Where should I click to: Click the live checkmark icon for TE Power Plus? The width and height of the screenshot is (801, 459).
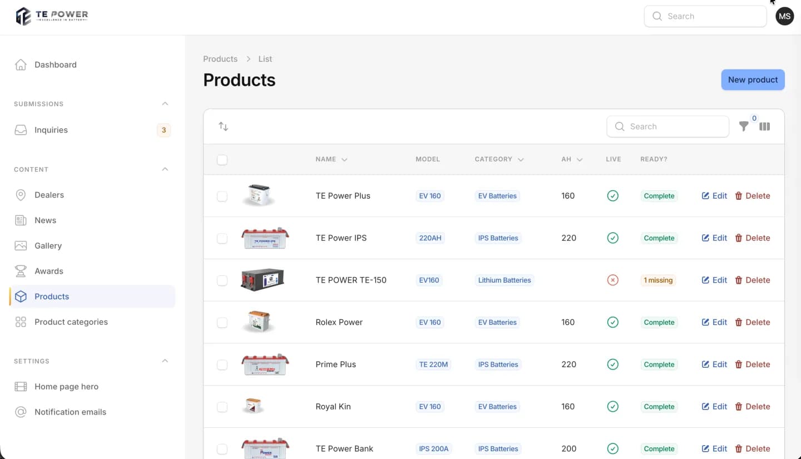612,196
